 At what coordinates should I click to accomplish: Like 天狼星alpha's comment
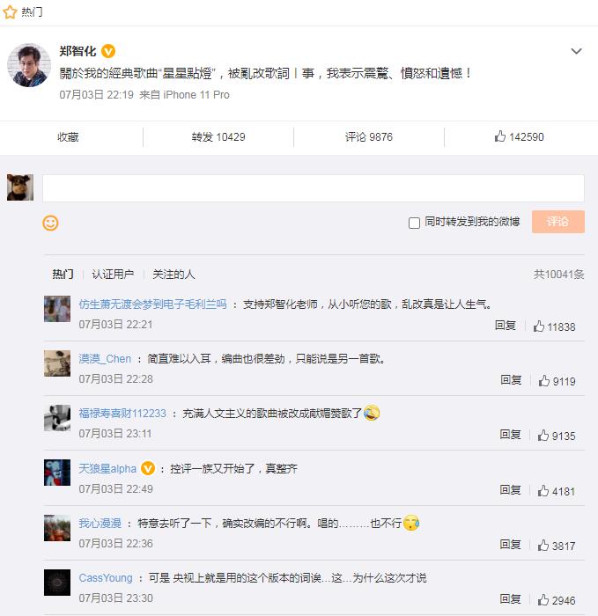[x=544, y=490]
